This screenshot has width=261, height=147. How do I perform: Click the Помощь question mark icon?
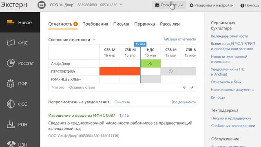[242, 5]
